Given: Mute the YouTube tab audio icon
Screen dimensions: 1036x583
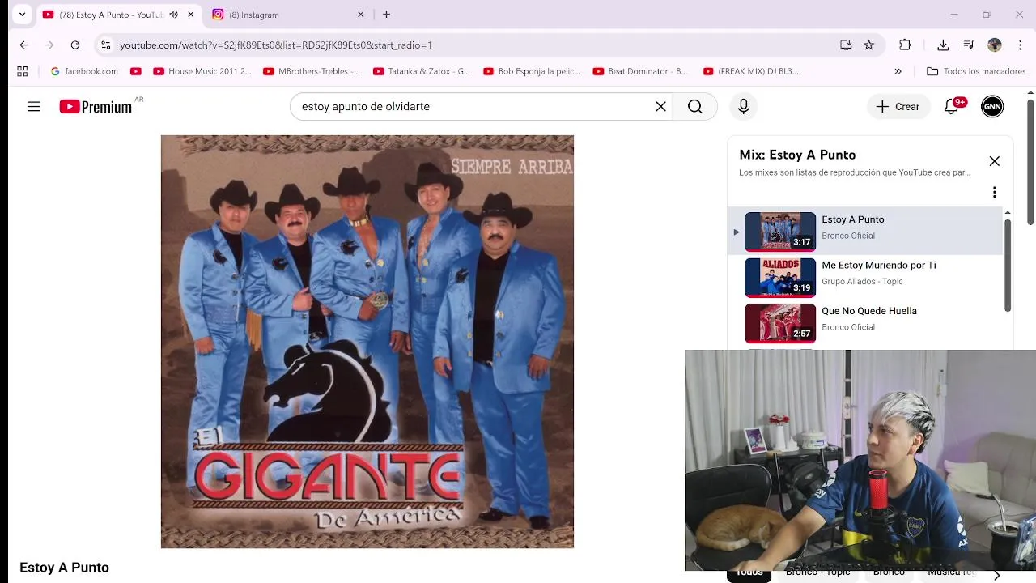Looking at the screenshot, I should click(173, 15).
